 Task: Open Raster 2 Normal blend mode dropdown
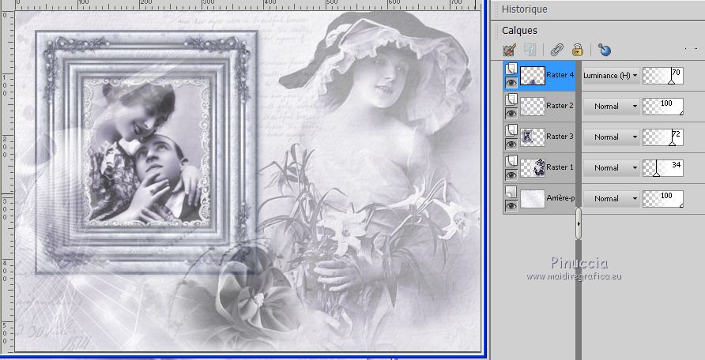(x=611, y=107)
